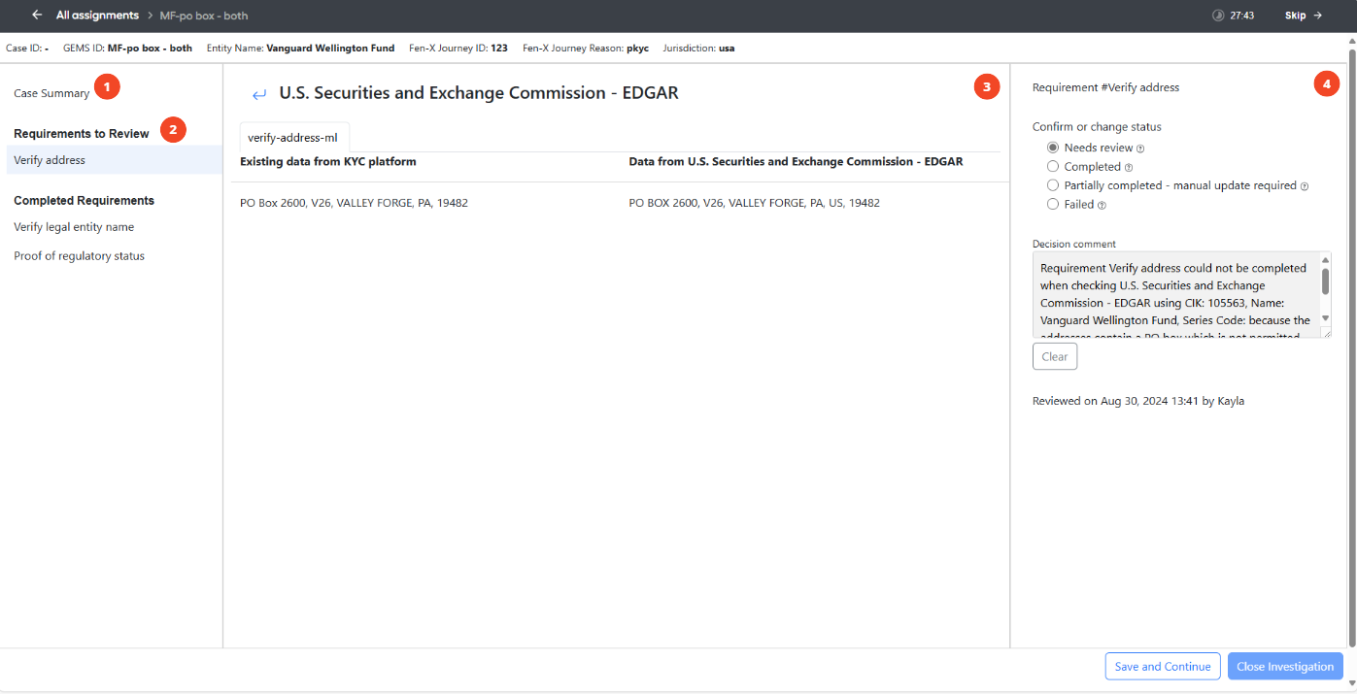The image size is (1357, 694).
Task: Open Proof of regulatory status requirement
Action: (79, 256)
